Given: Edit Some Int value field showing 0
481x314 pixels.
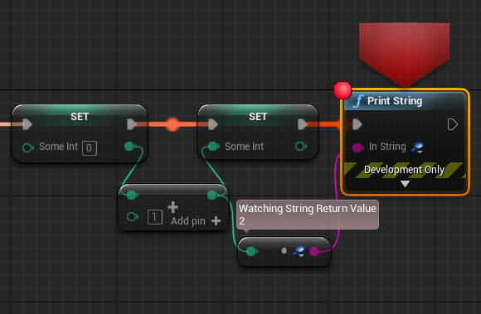Looking at the screenshot, I should [90, 148].
